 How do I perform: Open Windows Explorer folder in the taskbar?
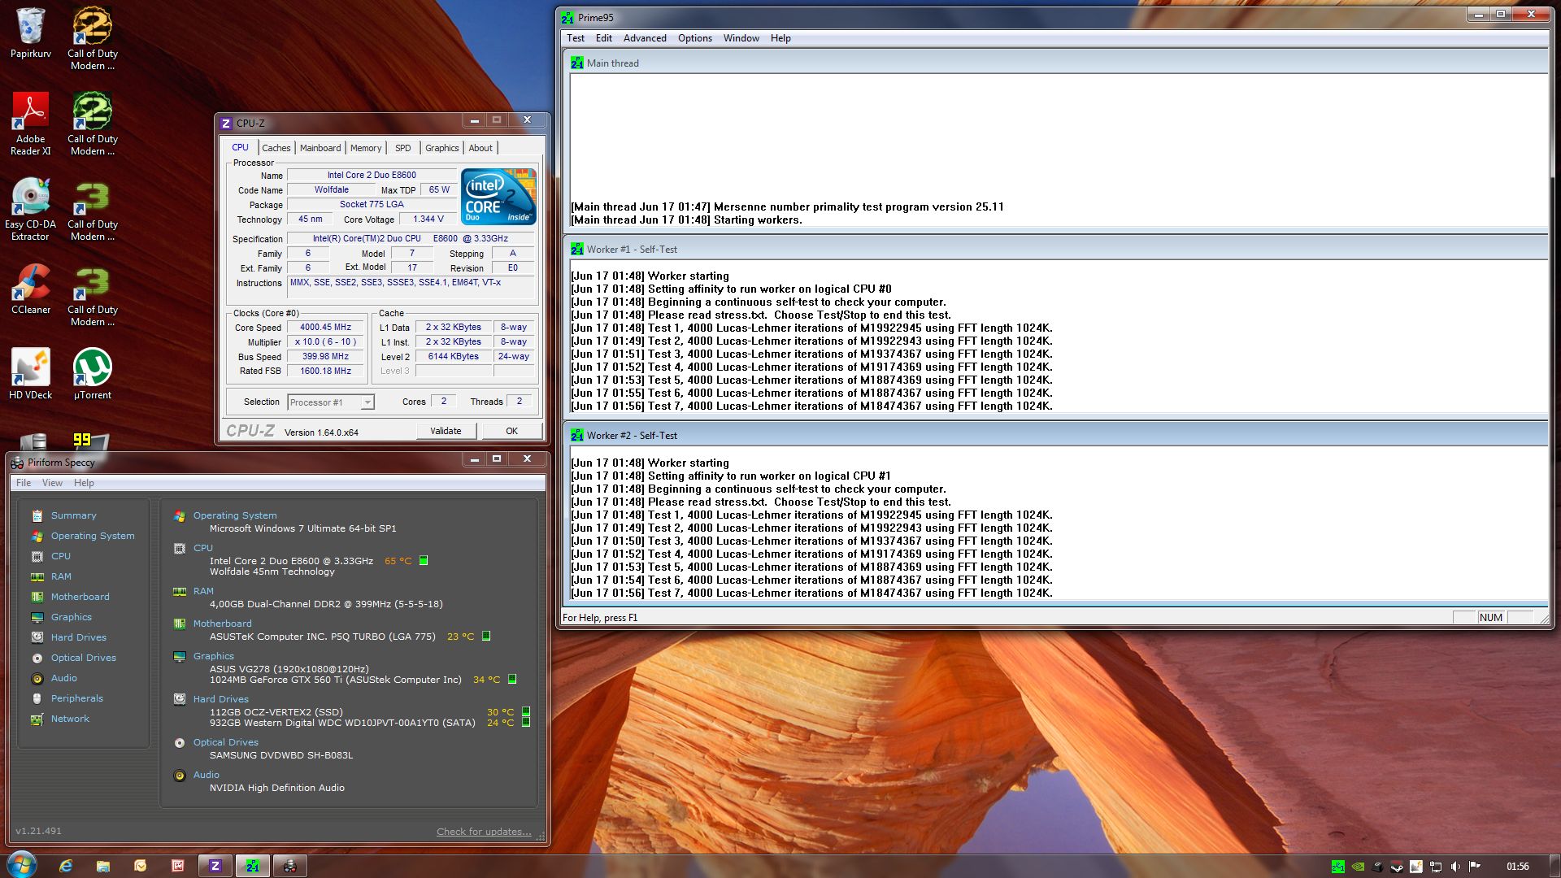(x=103, y=866)
